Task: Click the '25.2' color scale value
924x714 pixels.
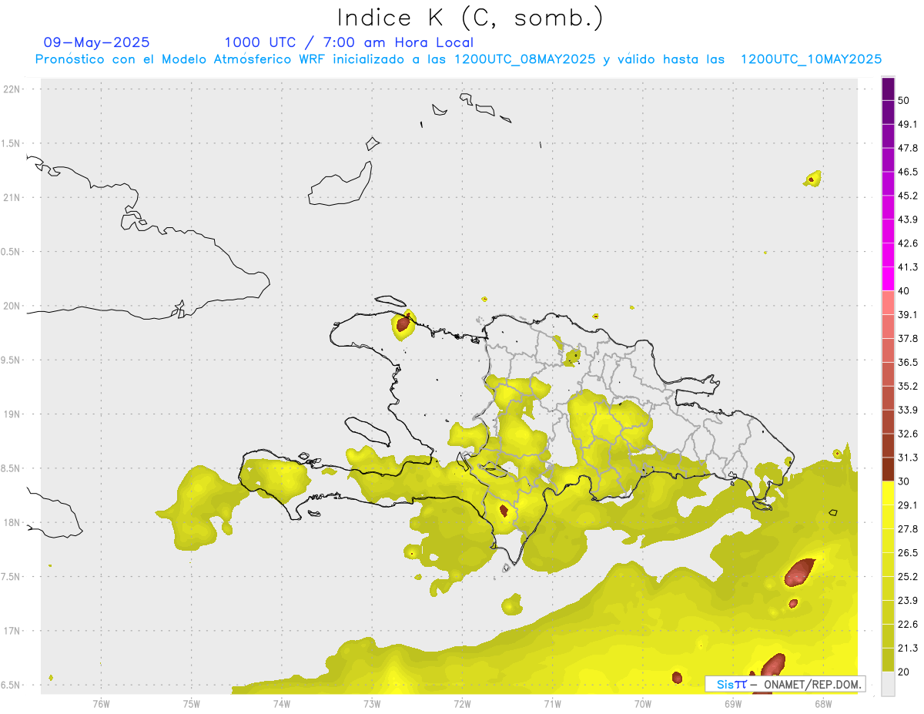Action: click(x=908, y=578)
